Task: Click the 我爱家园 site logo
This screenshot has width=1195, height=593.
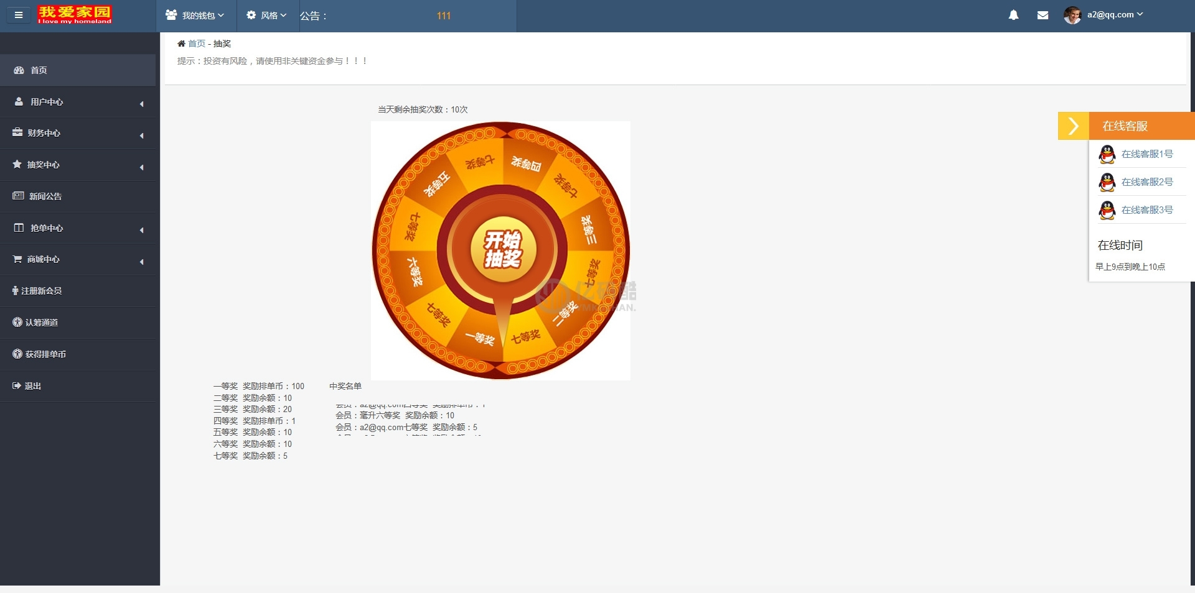Action: [75, 15]
